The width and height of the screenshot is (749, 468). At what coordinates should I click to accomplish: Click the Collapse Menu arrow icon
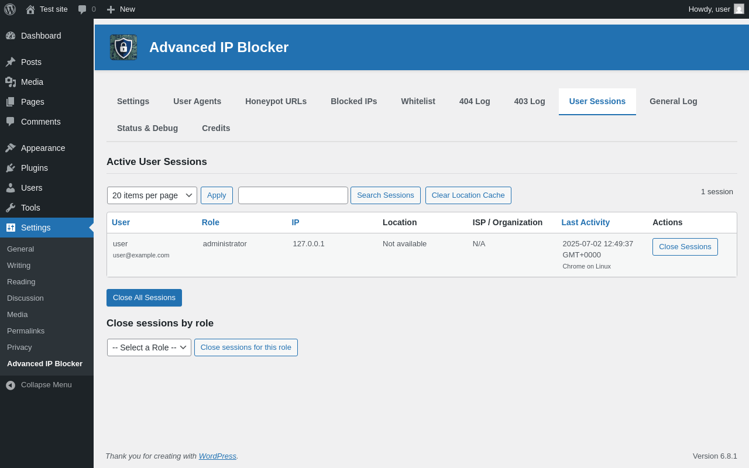11,385
